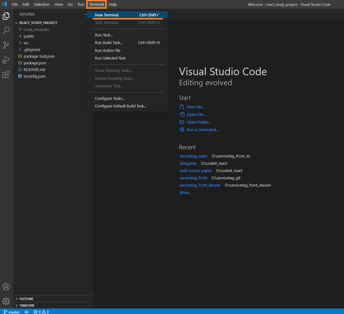Screen dimensions: 344x314
Task: Open the .gitignore file
Action: tap(53, 49)
